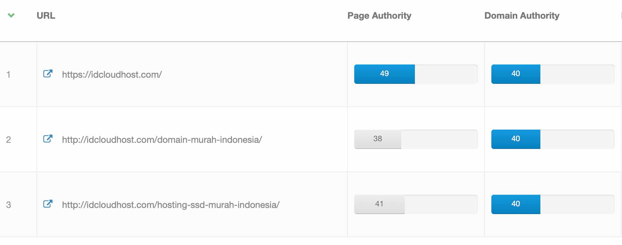Sort by Domain Authority column header
The image size is (622, 245).
tap(522, 15)
